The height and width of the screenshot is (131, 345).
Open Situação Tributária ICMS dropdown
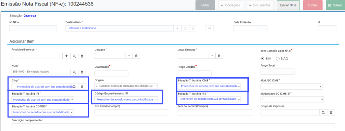tap(209, 87)
